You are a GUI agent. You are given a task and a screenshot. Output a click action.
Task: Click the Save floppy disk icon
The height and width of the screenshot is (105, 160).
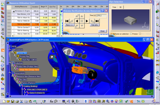(13, 101)
